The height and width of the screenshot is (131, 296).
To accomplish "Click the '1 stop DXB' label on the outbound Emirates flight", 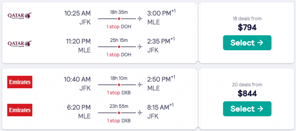I will [119, 92].
